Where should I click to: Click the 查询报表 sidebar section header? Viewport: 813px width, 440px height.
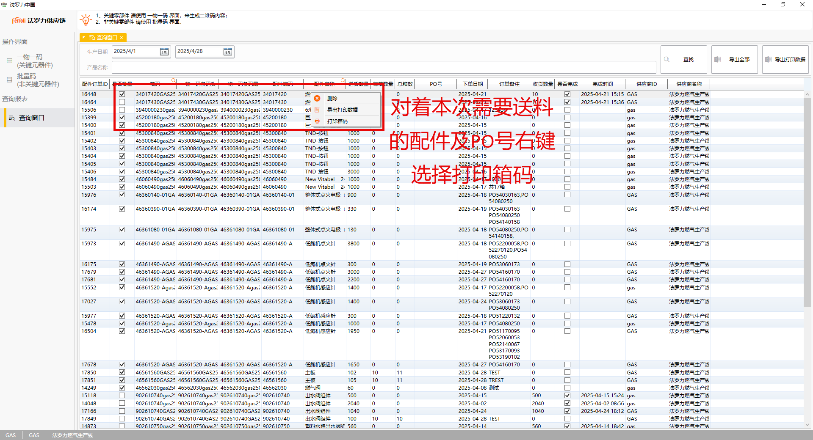[x=15, y=99]
